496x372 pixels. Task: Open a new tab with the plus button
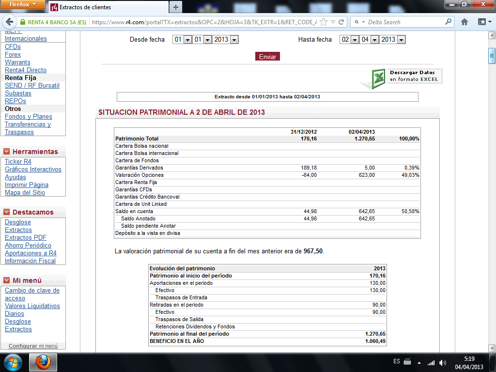tap(176, 7)
